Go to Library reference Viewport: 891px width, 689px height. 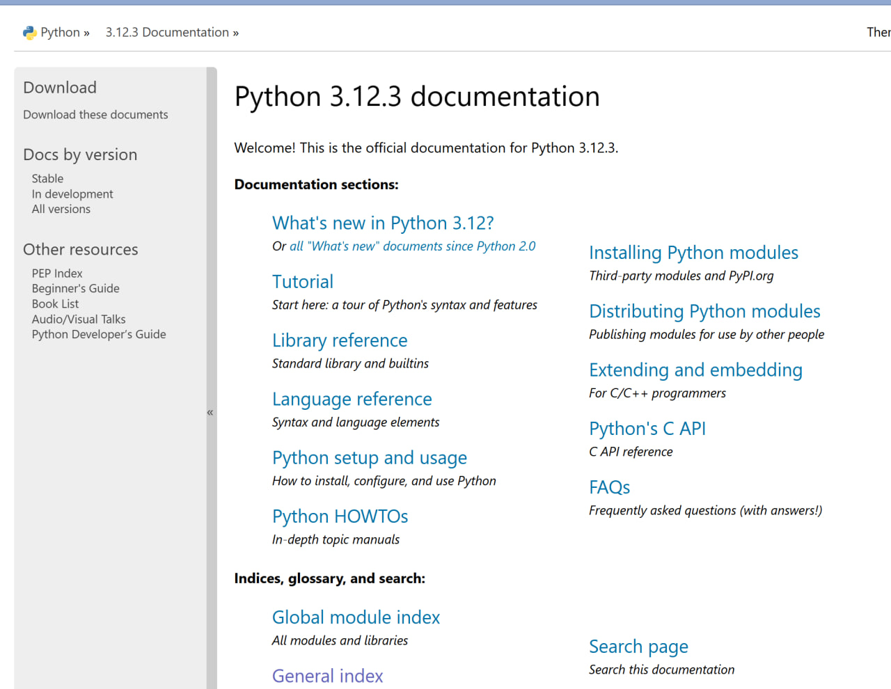point(340,340)
